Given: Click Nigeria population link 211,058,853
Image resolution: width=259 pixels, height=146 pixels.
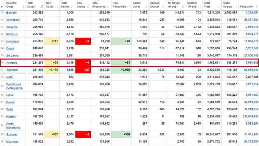Looking at the screenshot, I should tap(251, 116).
